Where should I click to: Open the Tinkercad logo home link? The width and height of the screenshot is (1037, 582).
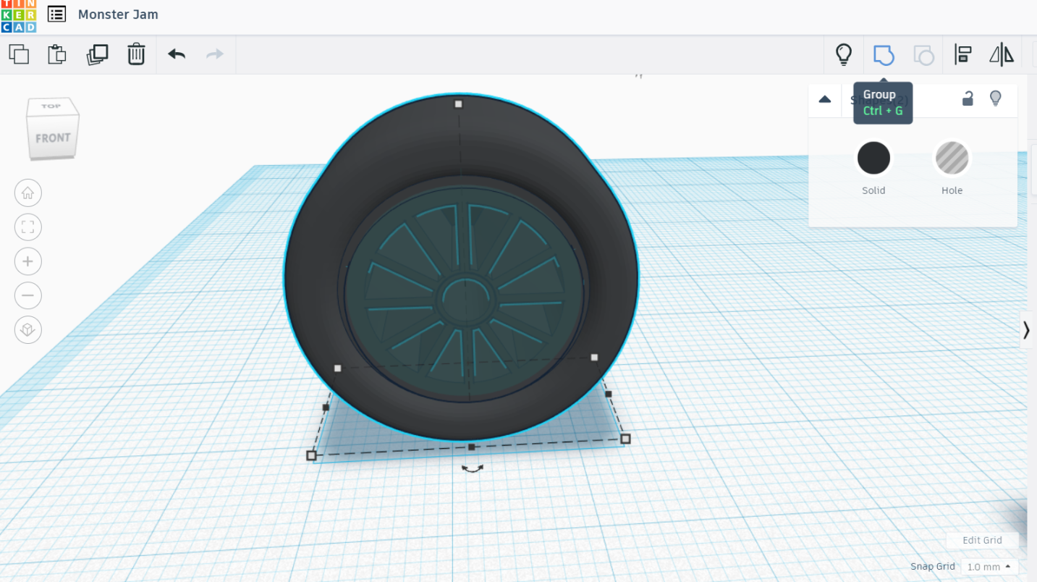point(18,16)
